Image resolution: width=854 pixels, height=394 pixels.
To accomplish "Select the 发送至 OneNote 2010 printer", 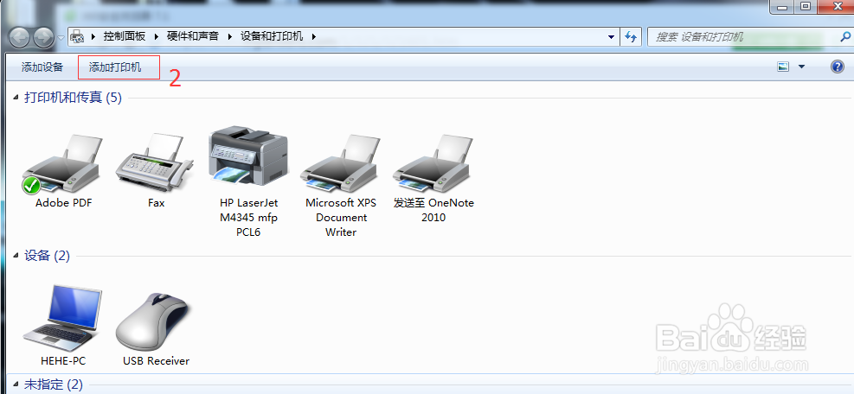I will (433, 164).
